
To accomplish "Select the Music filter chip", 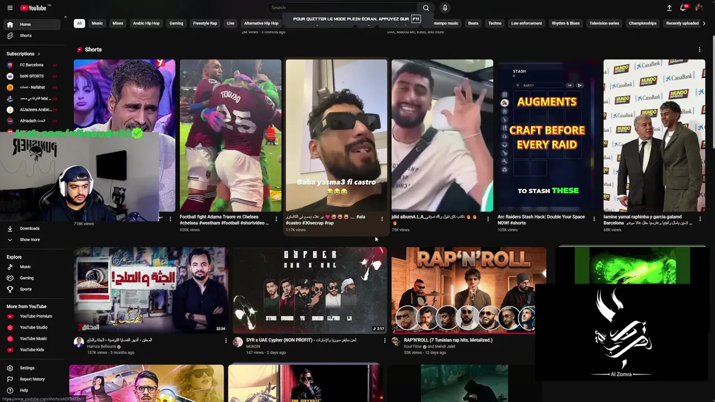I will coord(97,23).
